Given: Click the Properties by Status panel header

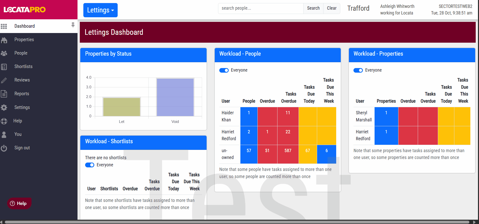Looking at the screenshot, I should [143, 55].
